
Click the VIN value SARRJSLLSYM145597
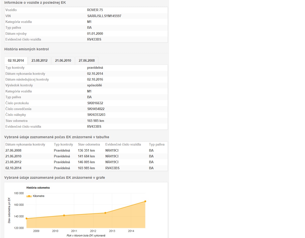pyautogui.click(x=104, y=16)
